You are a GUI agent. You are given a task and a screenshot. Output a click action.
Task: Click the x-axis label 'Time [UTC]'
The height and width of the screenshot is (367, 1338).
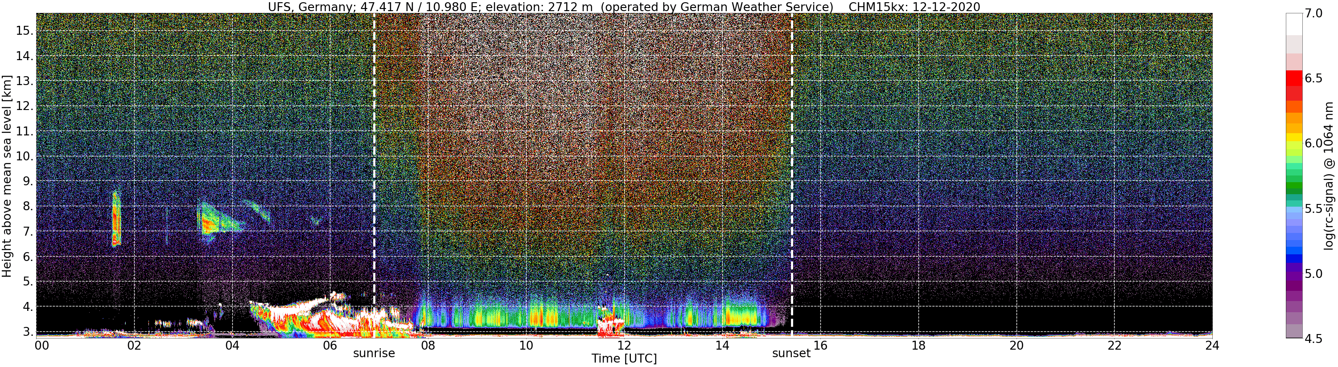coord(624,359)
